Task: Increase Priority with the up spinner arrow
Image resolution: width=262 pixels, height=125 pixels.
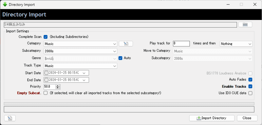Action: click(x=58, y=86)
